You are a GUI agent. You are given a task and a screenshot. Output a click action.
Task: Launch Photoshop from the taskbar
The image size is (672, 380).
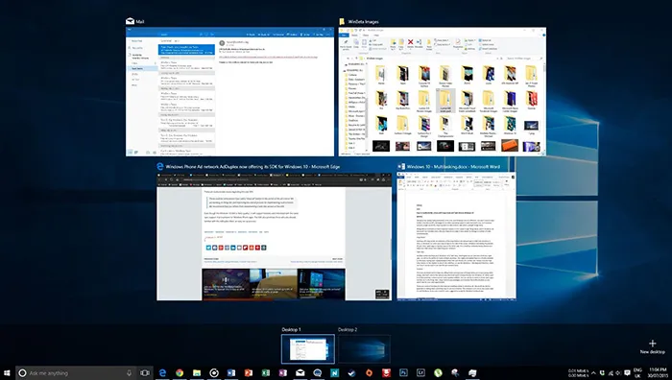coord(404,372)
